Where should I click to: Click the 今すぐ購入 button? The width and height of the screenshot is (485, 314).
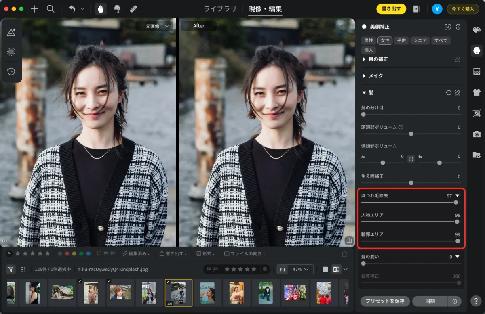[x=463, y=9]
